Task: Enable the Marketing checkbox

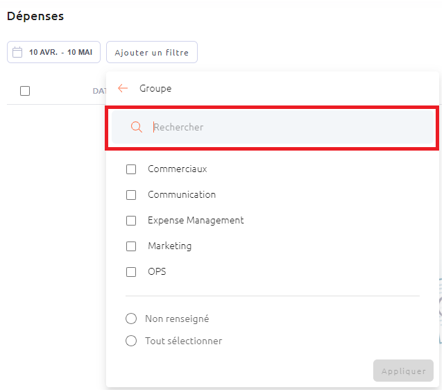Action: 131,246
